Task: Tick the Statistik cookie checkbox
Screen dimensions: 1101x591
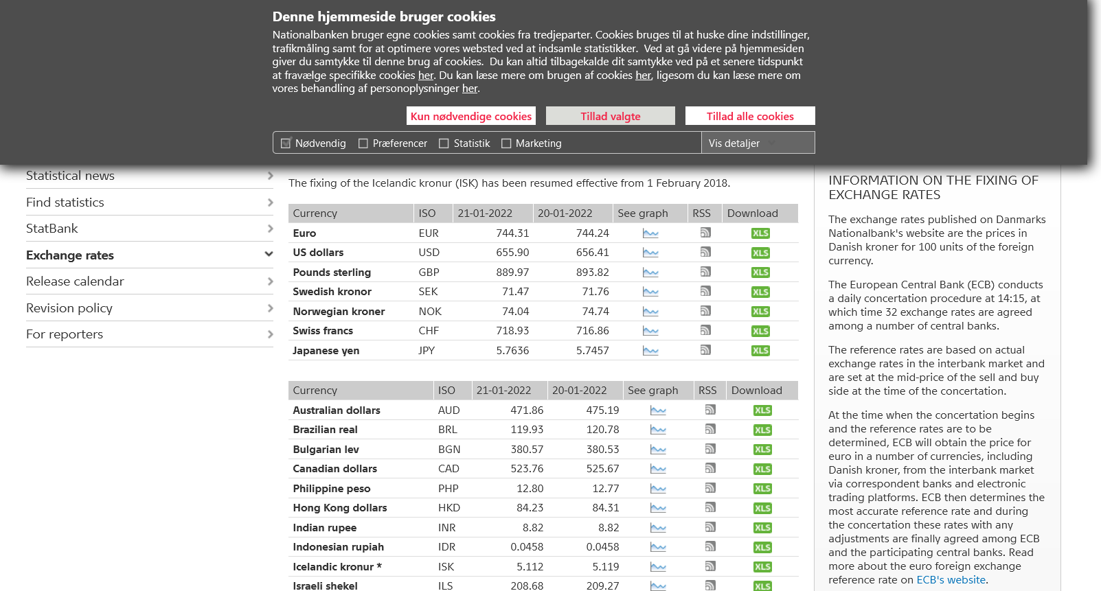Action: click(444, 143)
